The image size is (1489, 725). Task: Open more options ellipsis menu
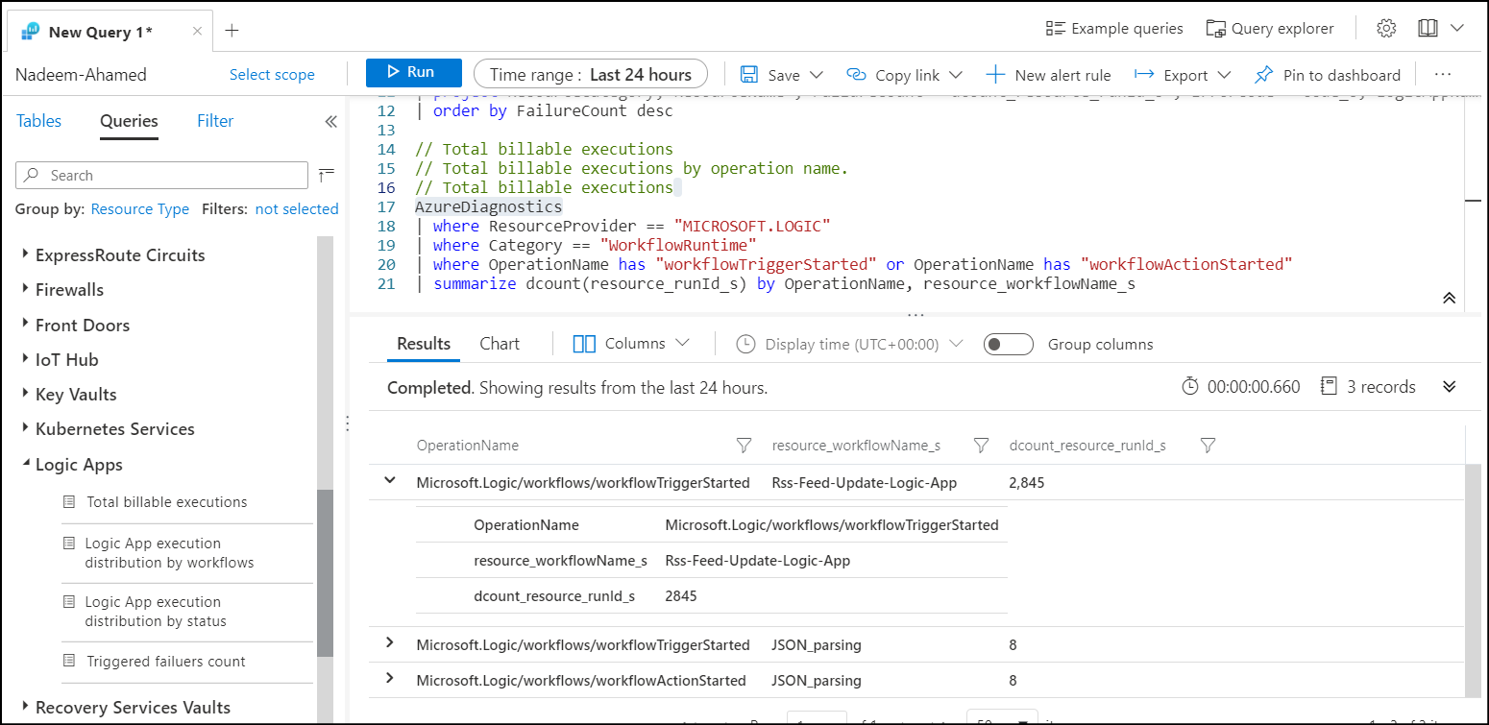point(1442,75)
